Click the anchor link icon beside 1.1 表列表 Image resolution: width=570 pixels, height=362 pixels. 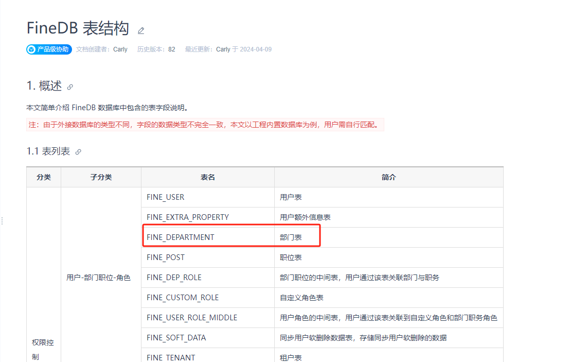(78, 152)
